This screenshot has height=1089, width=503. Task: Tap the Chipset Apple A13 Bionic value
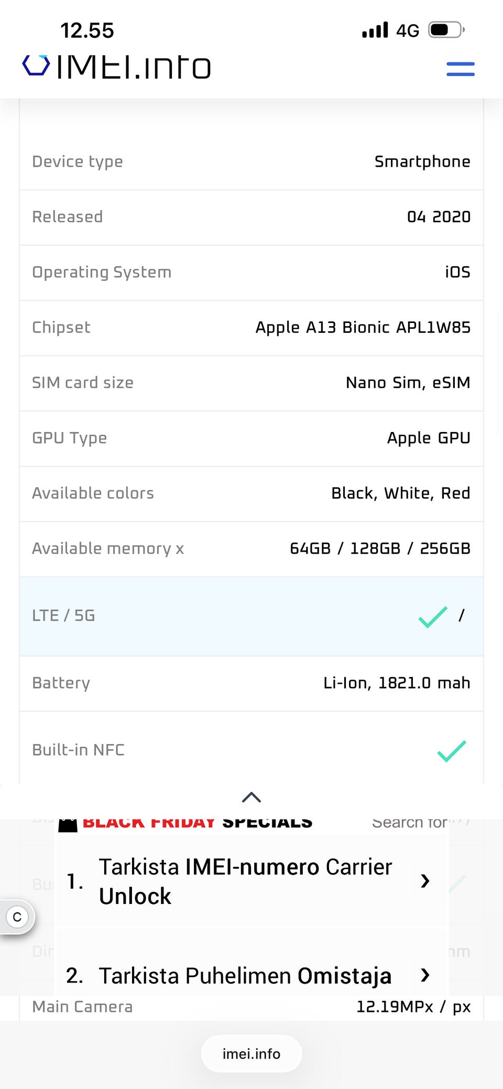[x=363, y=327]
